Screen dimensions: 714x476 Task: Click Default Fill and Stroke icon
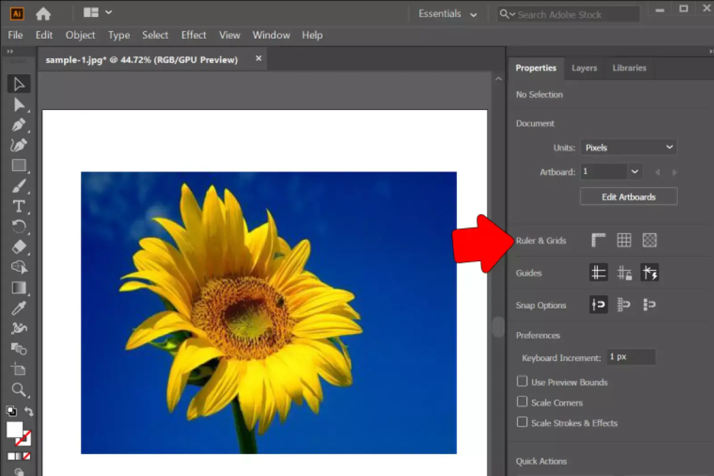click(11, 411)
